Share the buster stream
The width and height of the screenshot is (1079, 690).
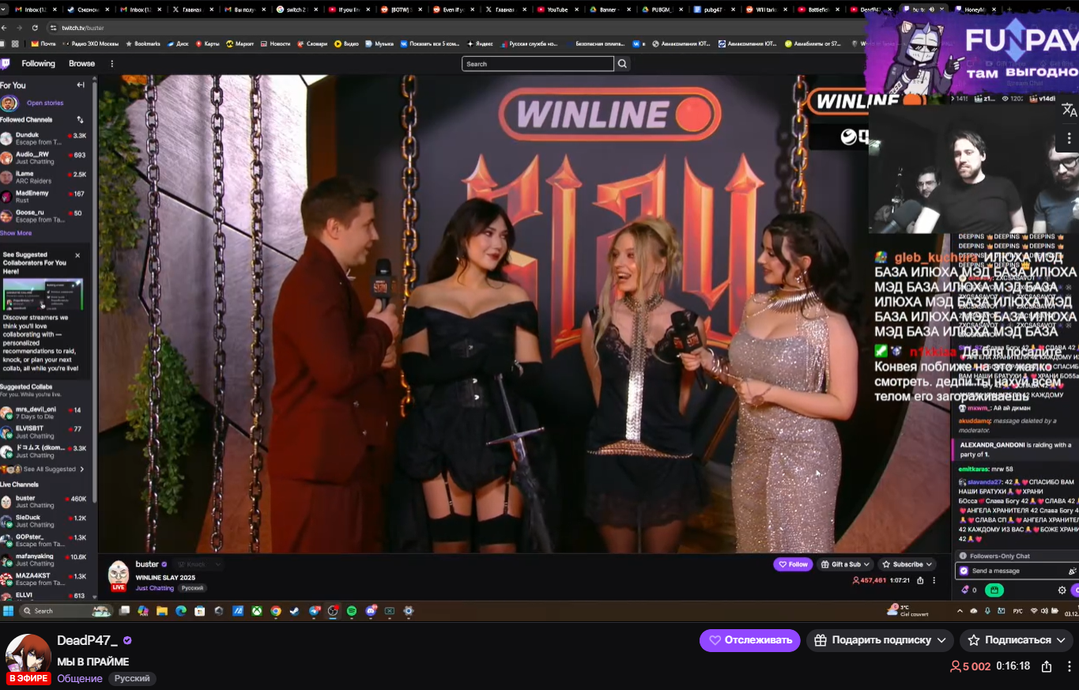pos(922,580)
